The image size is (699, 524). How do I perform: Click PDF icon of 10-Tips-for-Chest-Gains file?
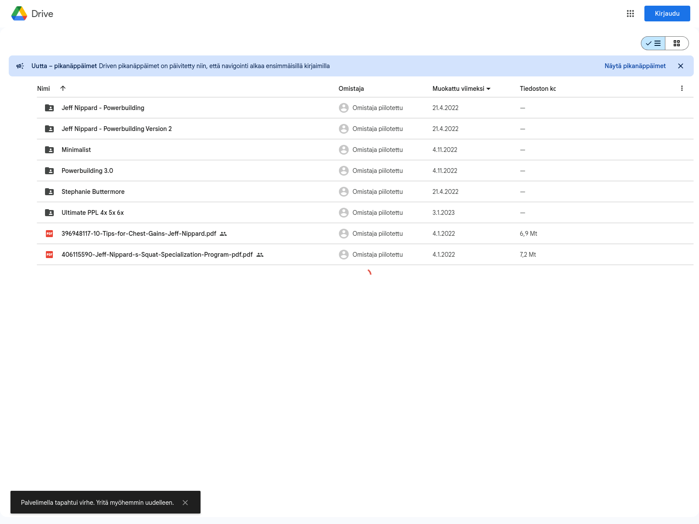(x=49, y=234)
